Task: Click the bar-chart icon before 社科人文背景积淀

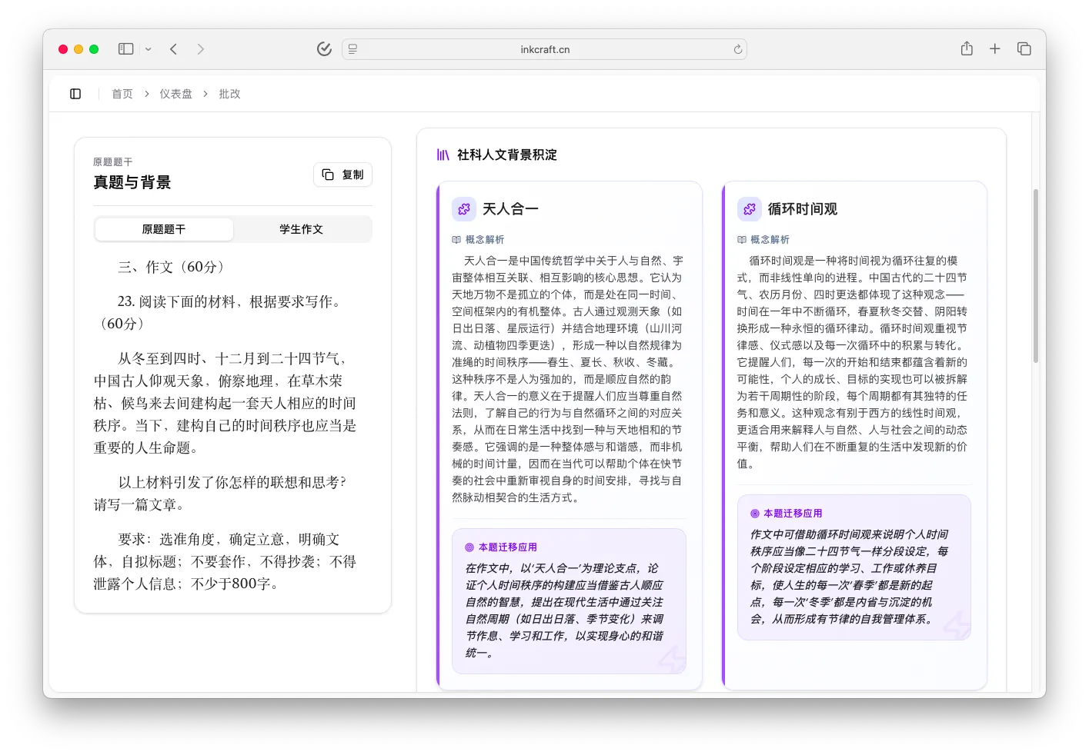Action: (443, 155)
